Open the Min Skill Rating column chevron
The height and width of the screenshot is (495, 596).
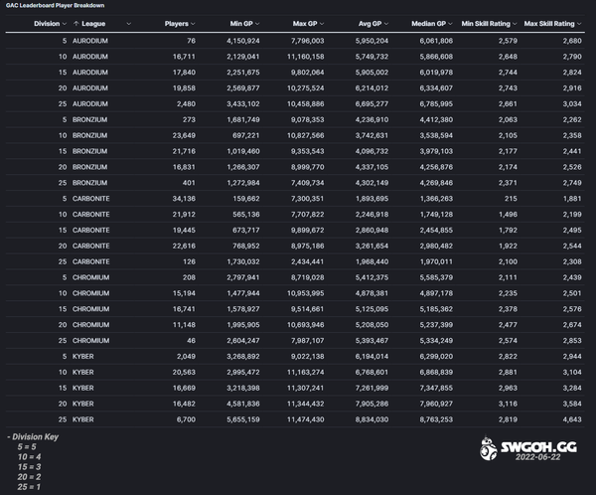516,23
